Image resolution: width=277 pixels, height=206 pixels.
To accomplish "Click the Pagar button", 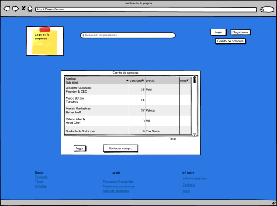I will coord(80,148).
